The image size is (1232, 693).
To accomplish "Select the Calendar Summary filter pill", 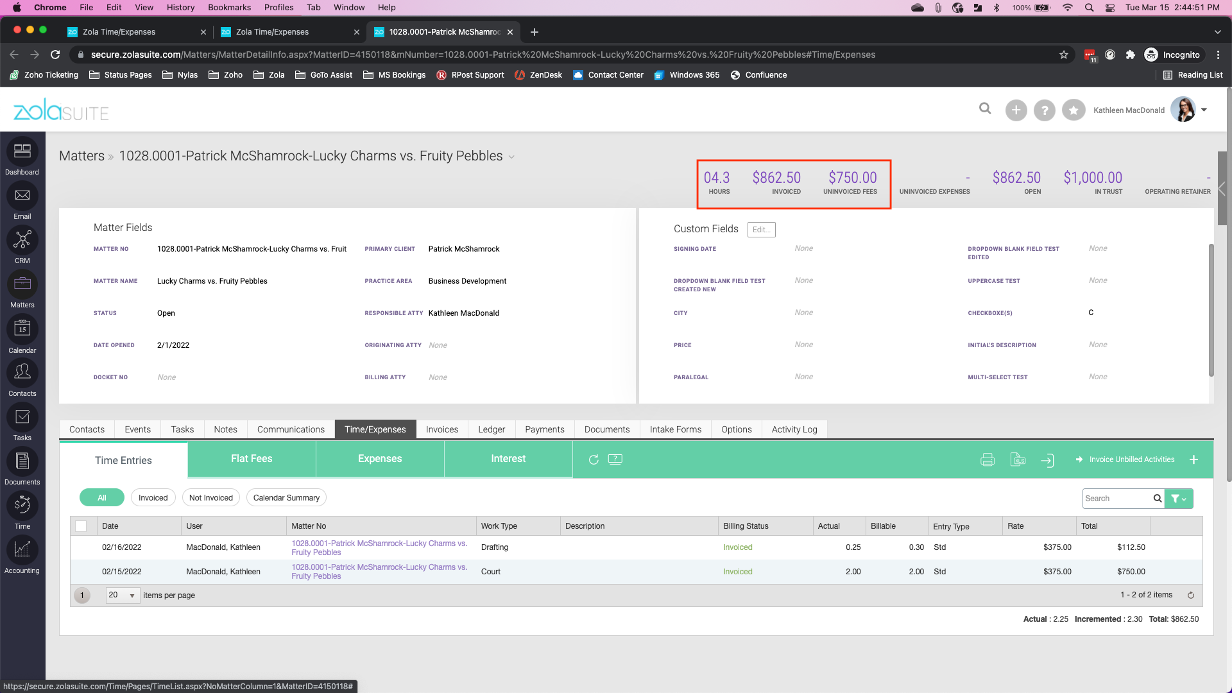I will click(286, 497).
